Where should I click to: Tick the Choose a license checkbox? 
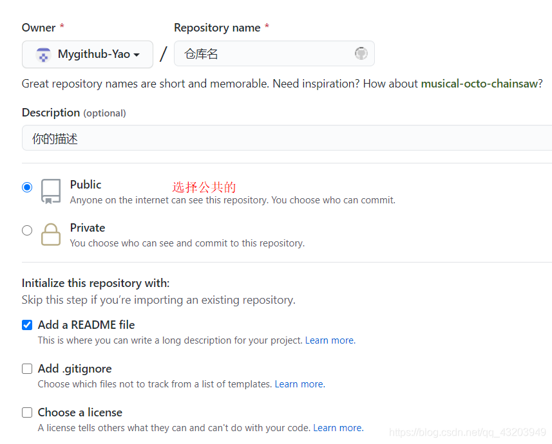[x=27, y=412]
